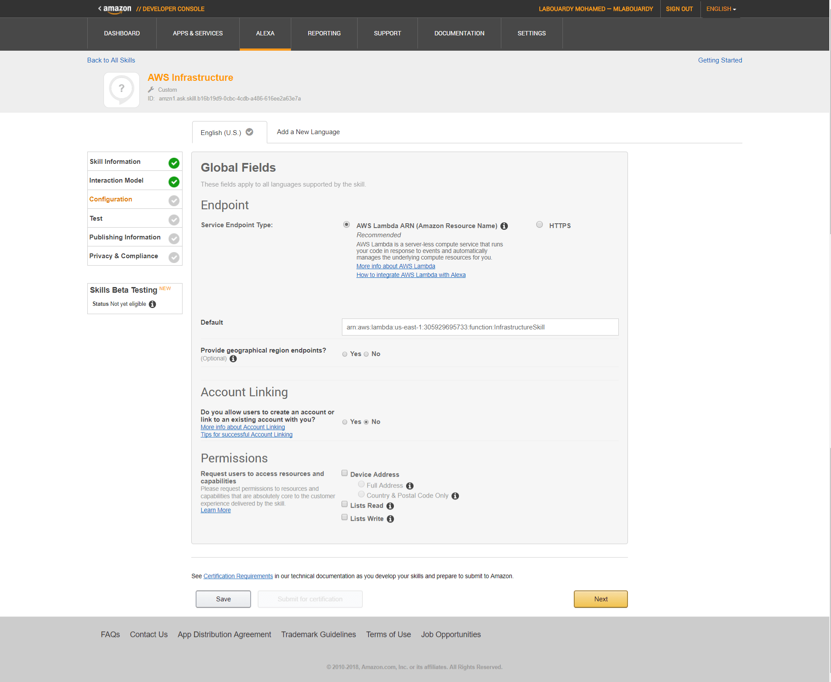
Task: Open App Distribution Agreement footer link
Action: tap(224, 634)
